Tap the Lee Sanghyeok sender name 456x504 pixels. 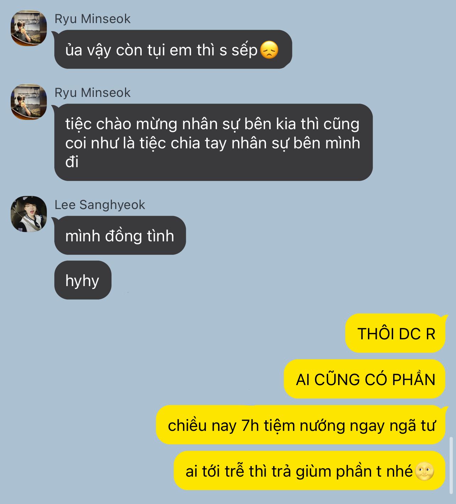coord(100,205)
